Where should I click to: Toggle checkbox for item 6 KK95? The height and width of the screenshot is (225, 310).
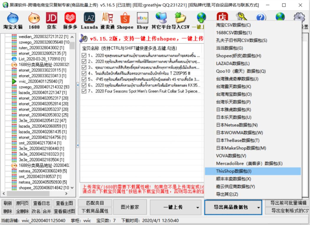pos(84,85)
